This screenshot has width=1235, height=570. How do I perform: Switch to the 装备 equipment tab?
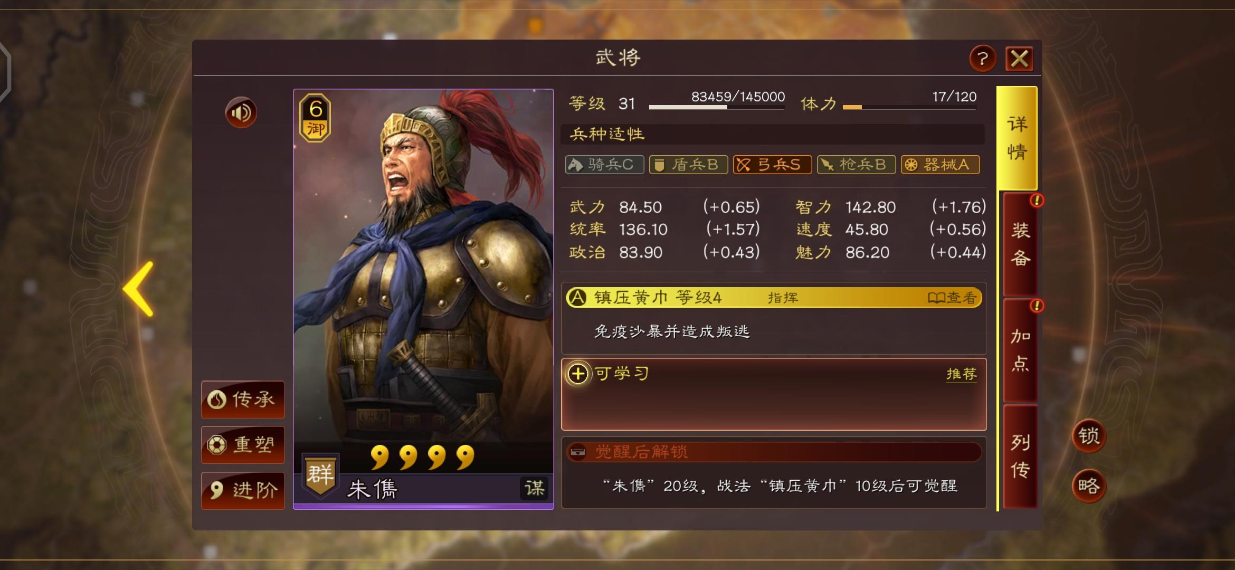click(x=1020, y=244)
